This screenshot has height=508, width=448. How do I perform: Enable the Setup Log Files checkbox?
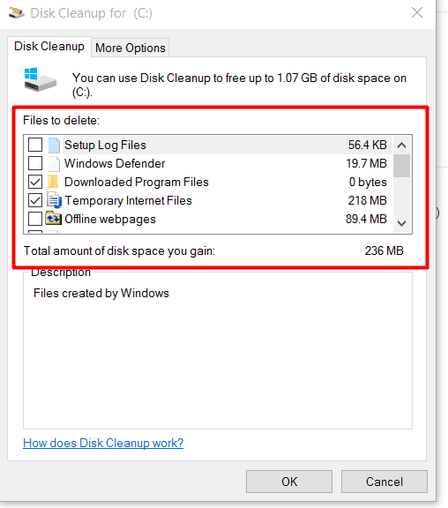(35, 145)
